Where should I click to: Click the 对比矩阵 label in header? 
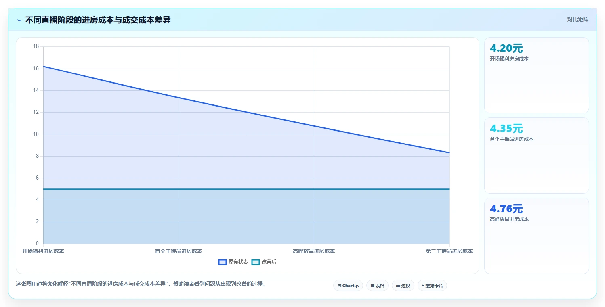(578, 19)
